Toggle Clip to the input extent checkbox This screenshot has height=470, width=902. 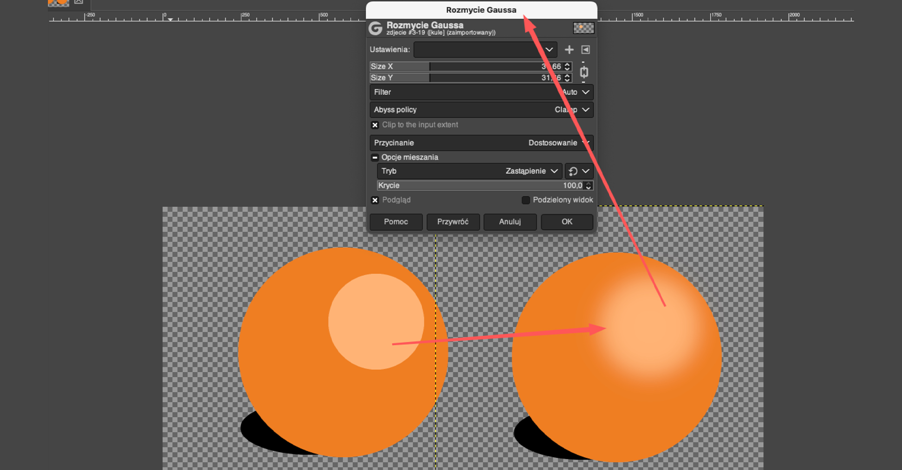pos(375,125)
